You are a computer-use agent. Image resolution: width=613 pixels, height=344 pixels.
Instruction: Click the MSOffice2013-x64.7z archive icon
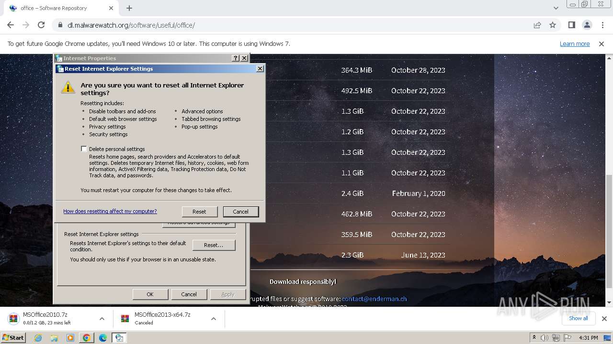tap(125, 319)
